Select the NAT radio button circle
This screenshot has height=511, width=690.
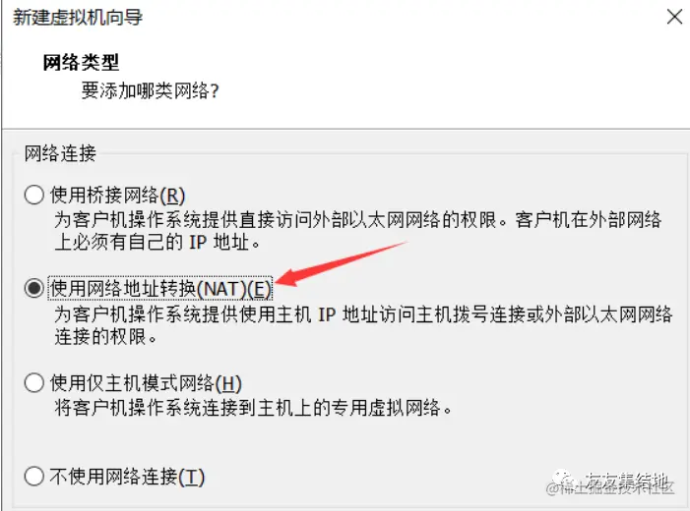click(33, 288)
